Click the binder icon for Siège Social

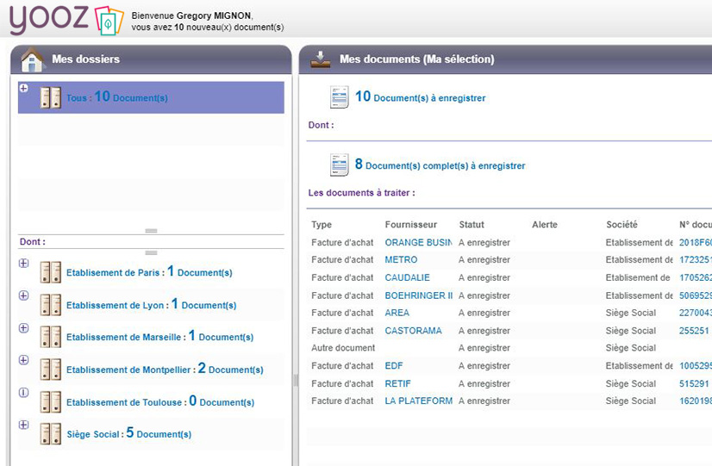(x=51, y=434)
